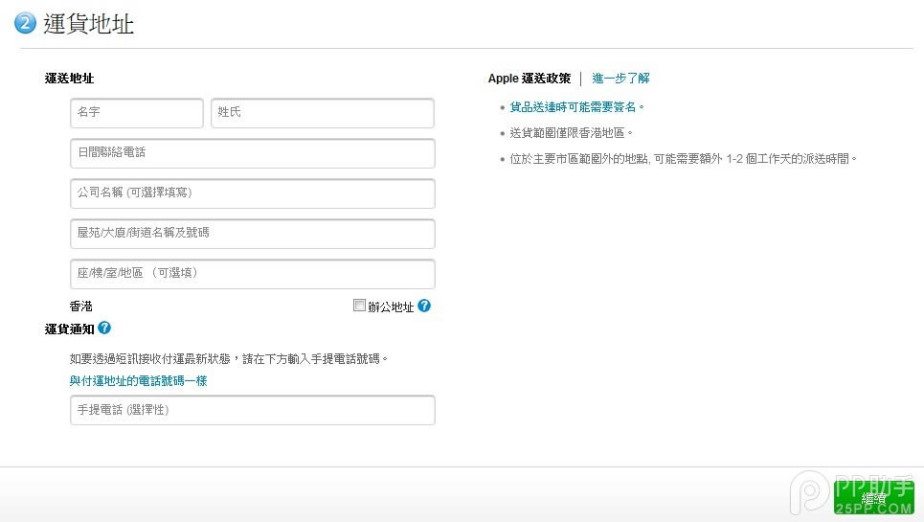Screen dimensions: 924x522
Task: Click help icon beside 辦公地址 checkbox
Action: tap(424, 306)
